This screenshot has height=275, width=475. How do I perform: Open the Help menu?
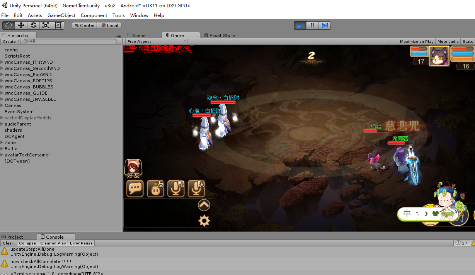coord(159,15)
